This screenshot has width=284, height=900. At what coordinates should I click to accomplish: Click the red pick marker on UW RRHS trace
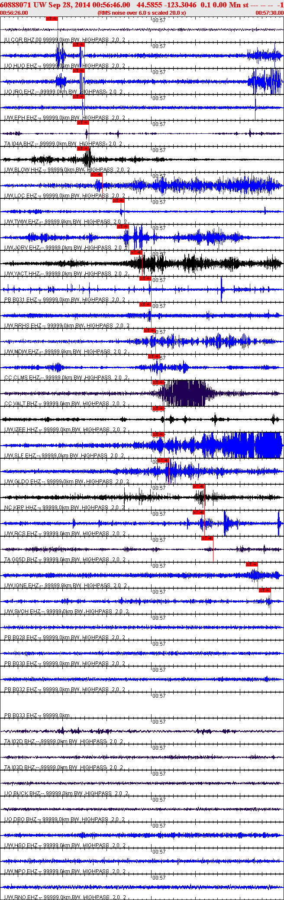[145, 304]
